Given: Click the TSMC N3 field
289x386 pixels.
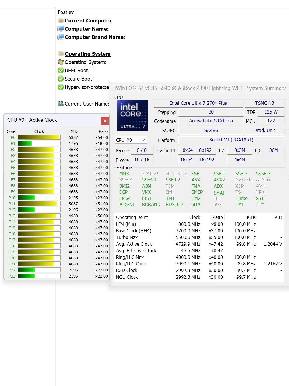Looking at the screenshot, I should (265, 103).
